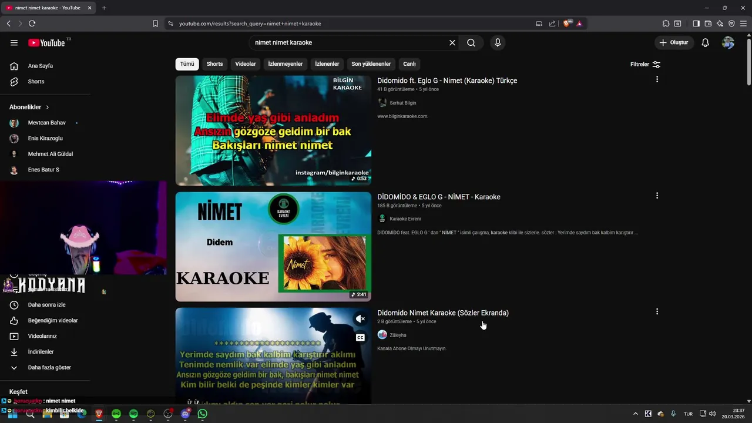The height and width of the screenshot is (423, 752).
Task: Toggle system volume speaker icon
Action: click(713, 414)
